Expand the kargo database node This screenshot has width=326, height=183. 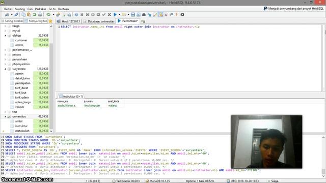(x=6, y=26)
